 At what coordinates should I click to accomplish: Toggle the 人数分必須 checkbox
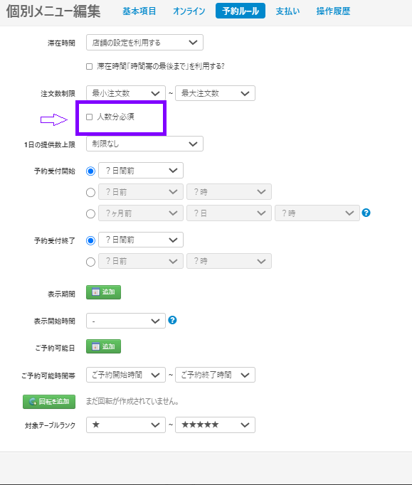(90, 117)
